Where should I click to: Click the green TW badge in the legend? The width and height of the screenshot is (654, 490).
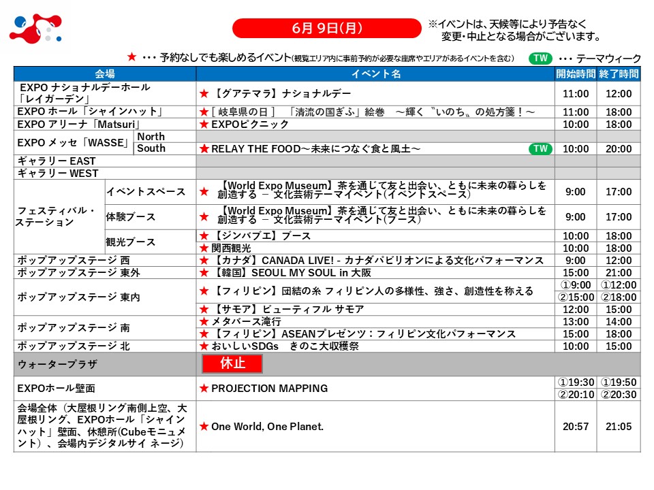pyautogui.click(x=540, y=59)
